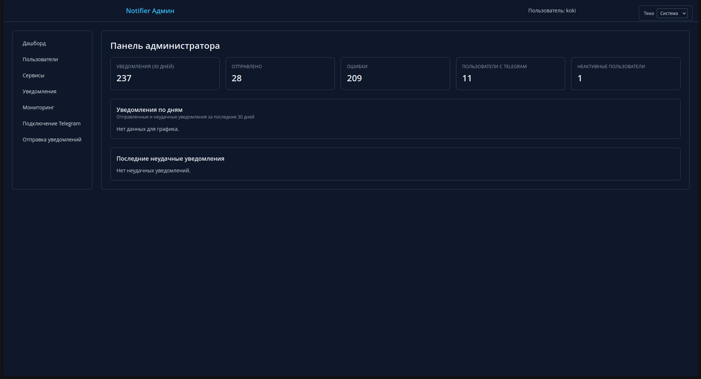Click the Пользователи с Telegram value 11
701x379 pixels.
pos(467,78)
